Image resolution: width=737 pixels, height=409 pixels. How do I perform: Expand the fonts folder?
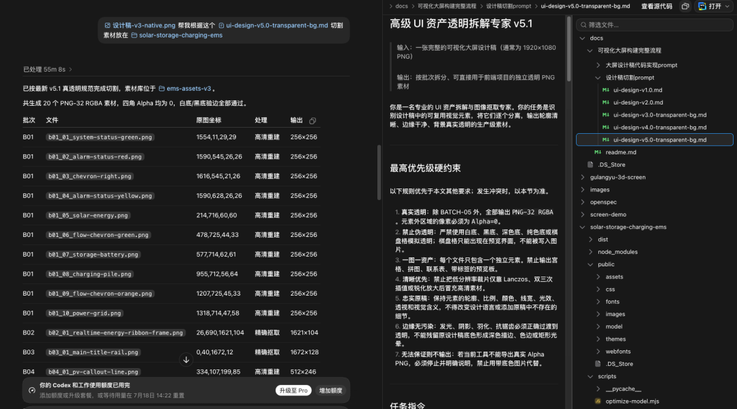(598, 302)
